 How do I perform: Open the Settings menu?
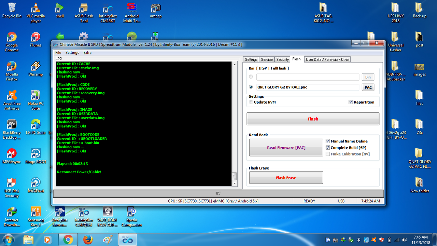click(72, 53)
